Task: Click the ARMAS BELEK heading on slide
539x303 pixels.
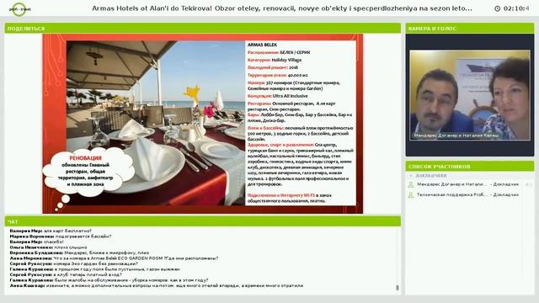Action: tap(262, 45)
